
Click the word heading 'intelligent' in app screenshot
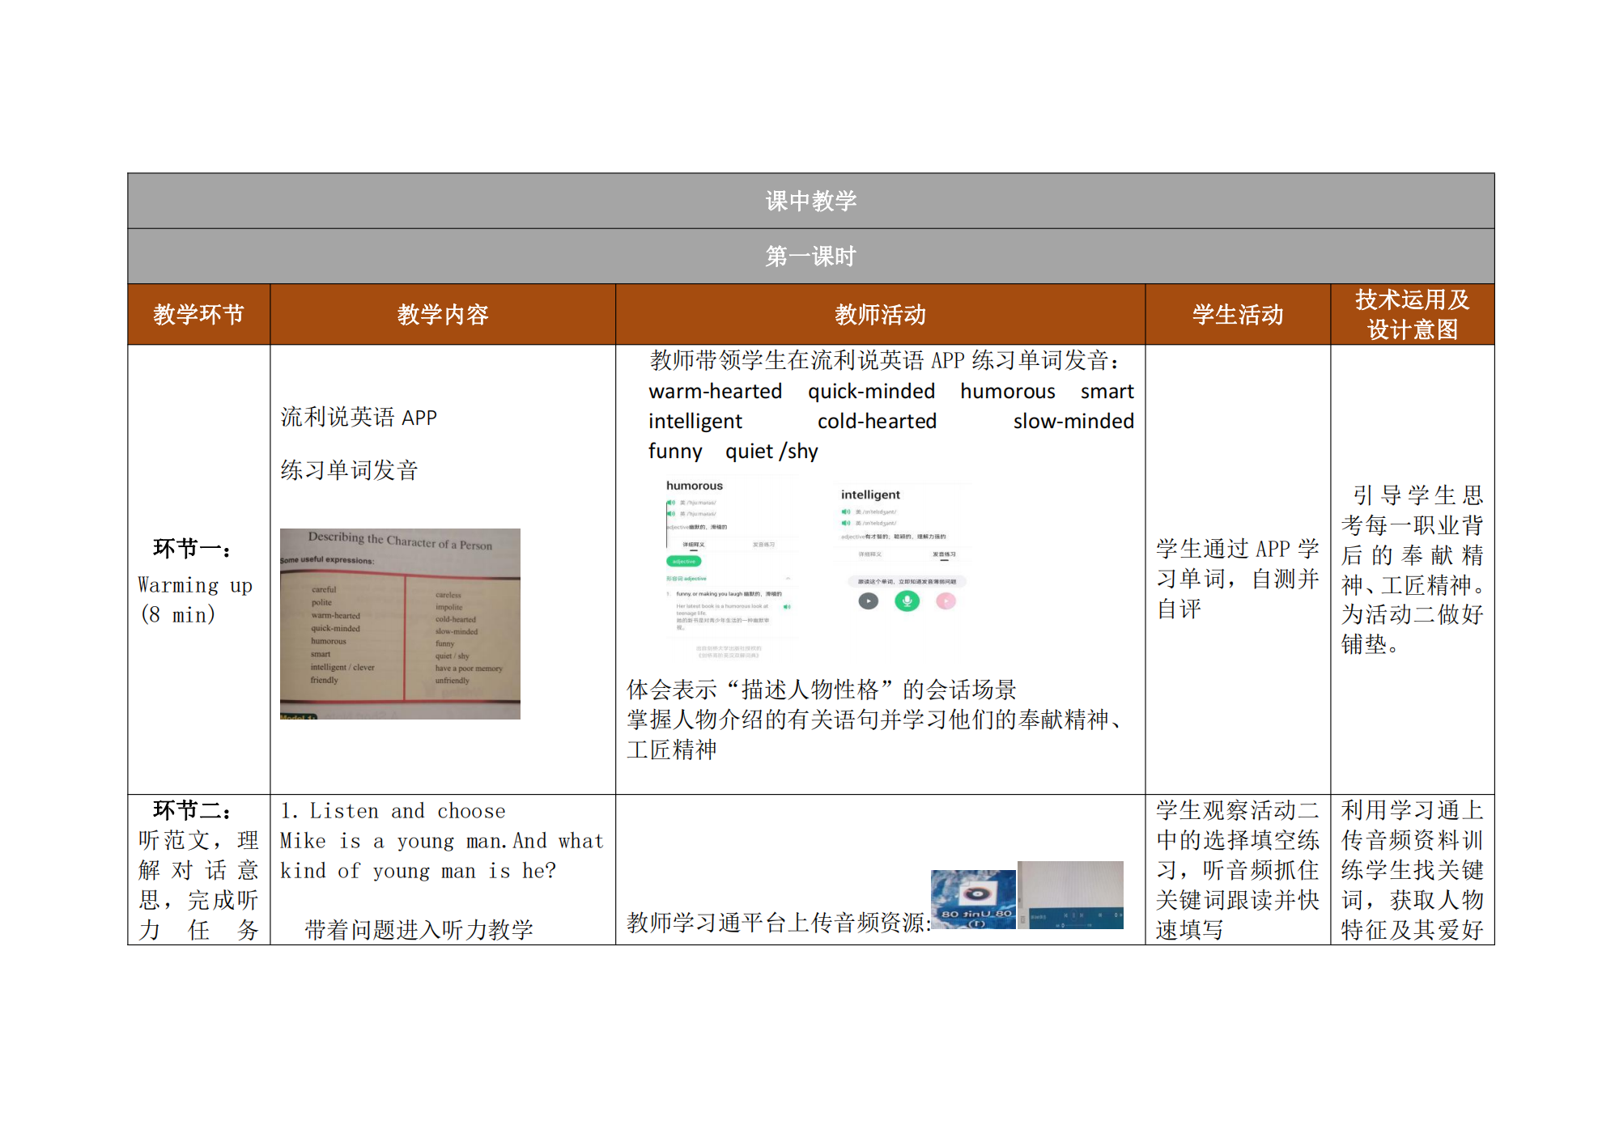tap(870, 495)
